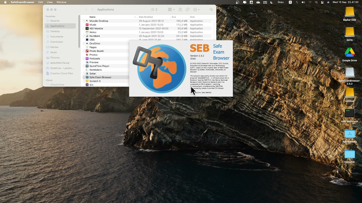362x203 pixels.
Task: Click the Podcasts app icon in list
Action: tap(87, 58)
